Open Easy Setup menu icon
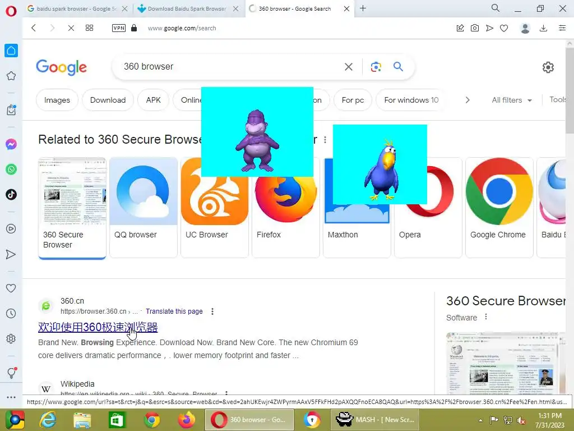This screenshot has width=574, height=431. [562, 28]
